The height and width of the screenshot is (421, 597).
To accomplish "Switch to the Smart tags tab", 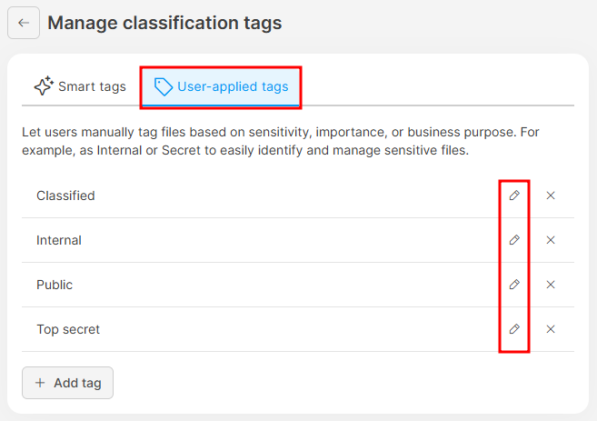I will 80,87.
